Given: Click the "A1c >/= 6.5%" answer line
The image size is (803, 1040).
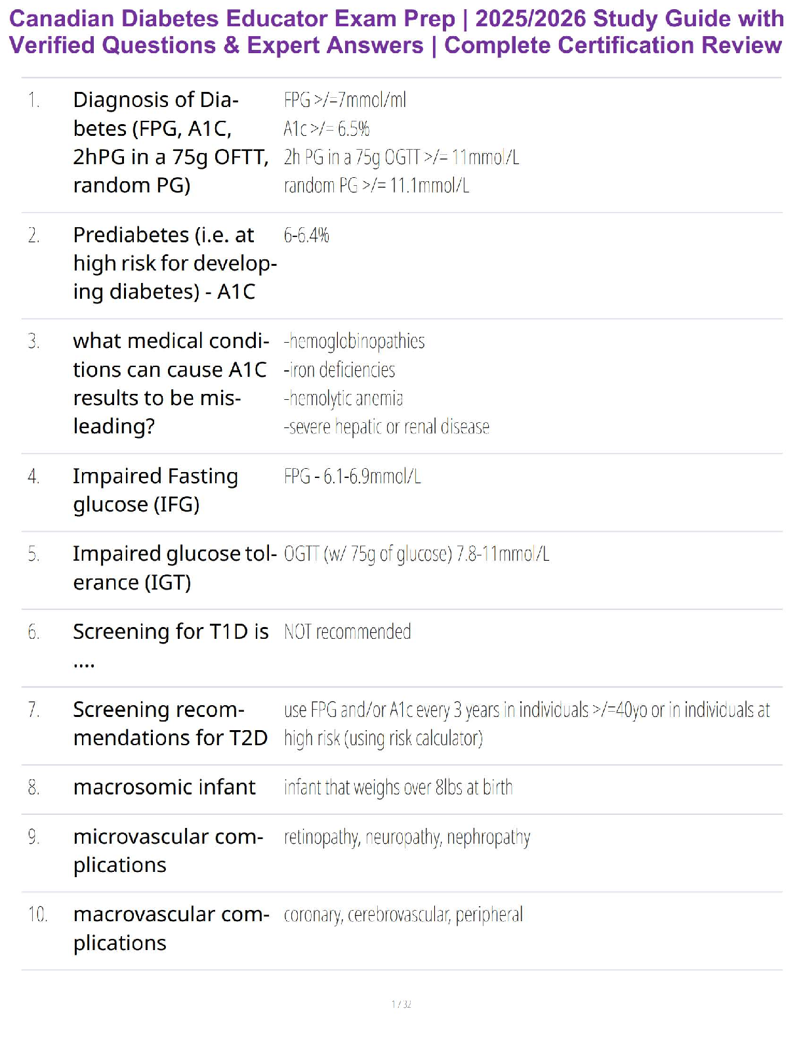Looking at the screenshot, I should 327,129.
